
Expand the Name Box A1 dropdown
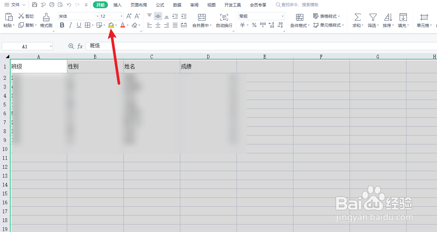coord(51,47)
